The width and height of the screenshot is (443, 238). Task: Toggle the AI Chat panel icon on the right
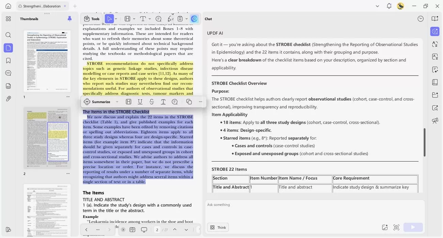(435, 31)
